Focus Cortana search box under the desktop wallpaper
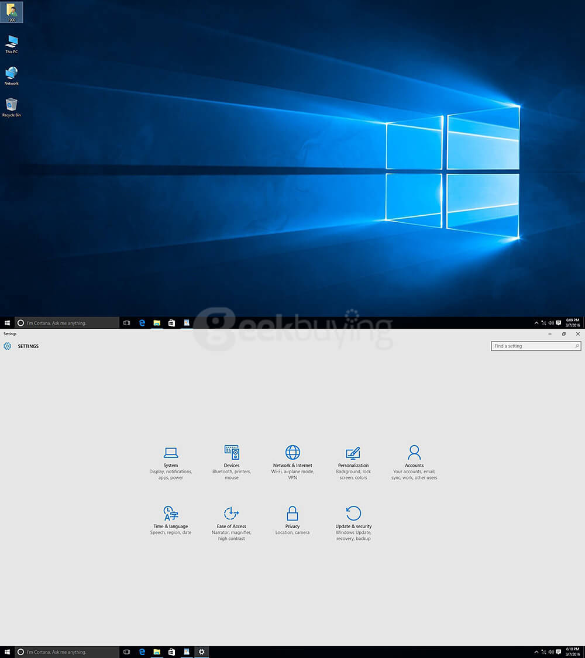Image resolution: width=585 pixels, height=658 pixels. click(x=67, y=323)
